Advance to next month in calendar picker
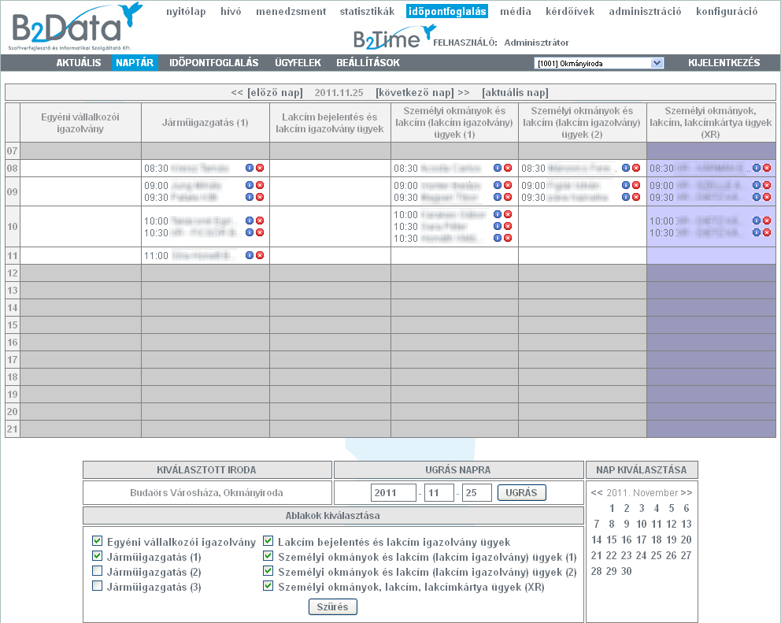Viewport: 781px width, 623px height. click(x=687, y=493)
